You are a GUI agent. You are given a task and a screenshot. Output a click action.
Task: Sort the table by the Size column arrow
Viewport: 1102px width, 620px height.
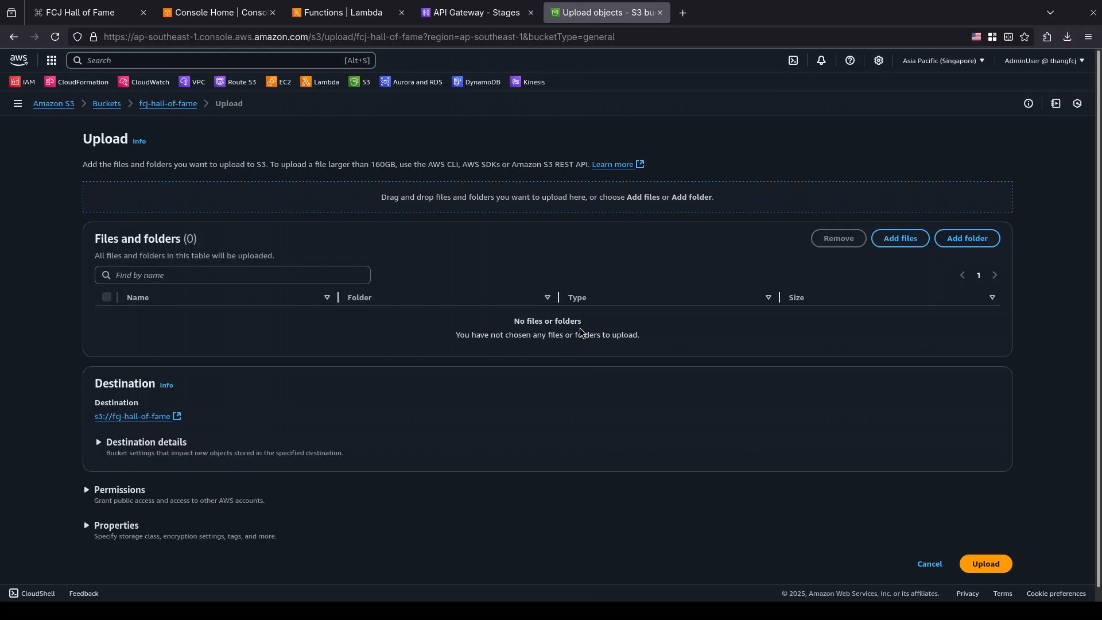click(x=992, y=297)
